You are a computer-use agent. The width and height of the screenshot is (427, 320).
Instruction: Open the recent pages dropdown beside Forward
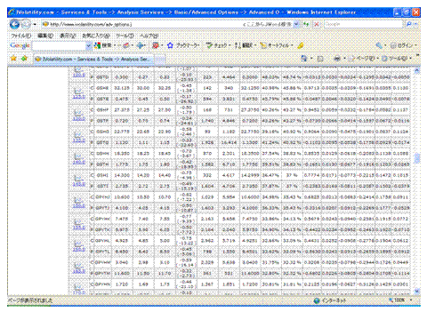pyautogui.click(x=35, y=24)
